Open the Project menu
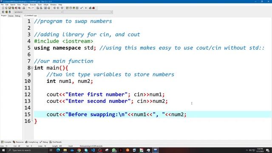 coord(25,5)
